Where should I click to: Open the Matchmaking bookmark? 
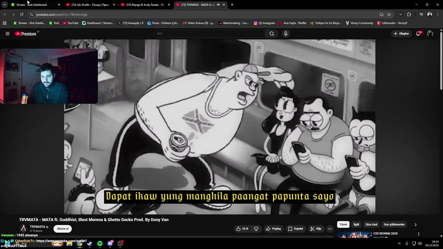[x=233, y=23]
